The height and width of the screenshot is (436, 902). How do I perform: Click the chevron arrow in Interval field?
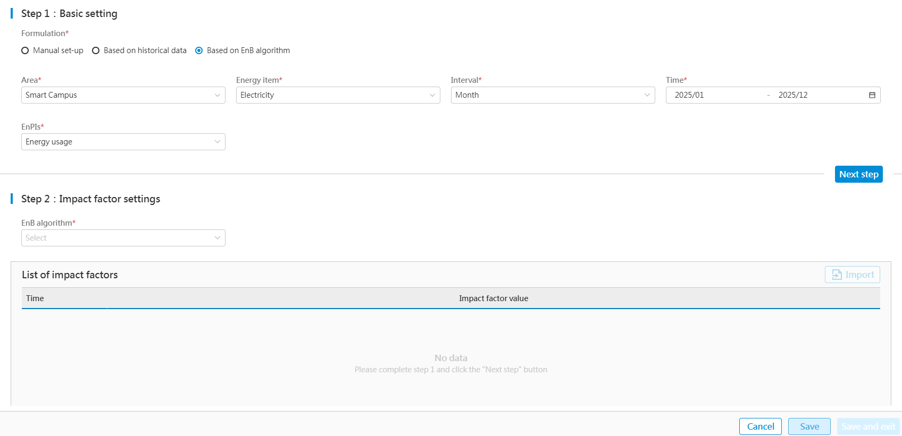(x=647, y=95)
